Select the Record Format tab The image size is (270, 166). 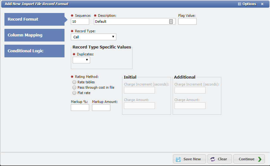pos(34,19)
